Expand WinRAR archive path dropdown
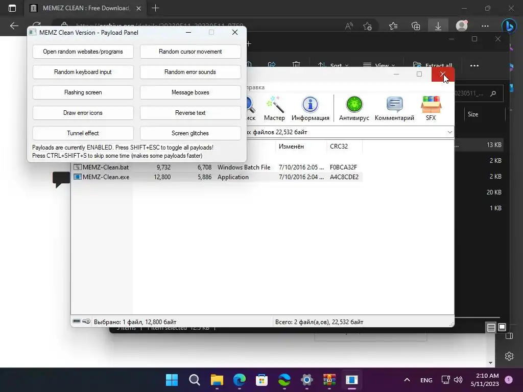523x392 pixels. point(449,132)
